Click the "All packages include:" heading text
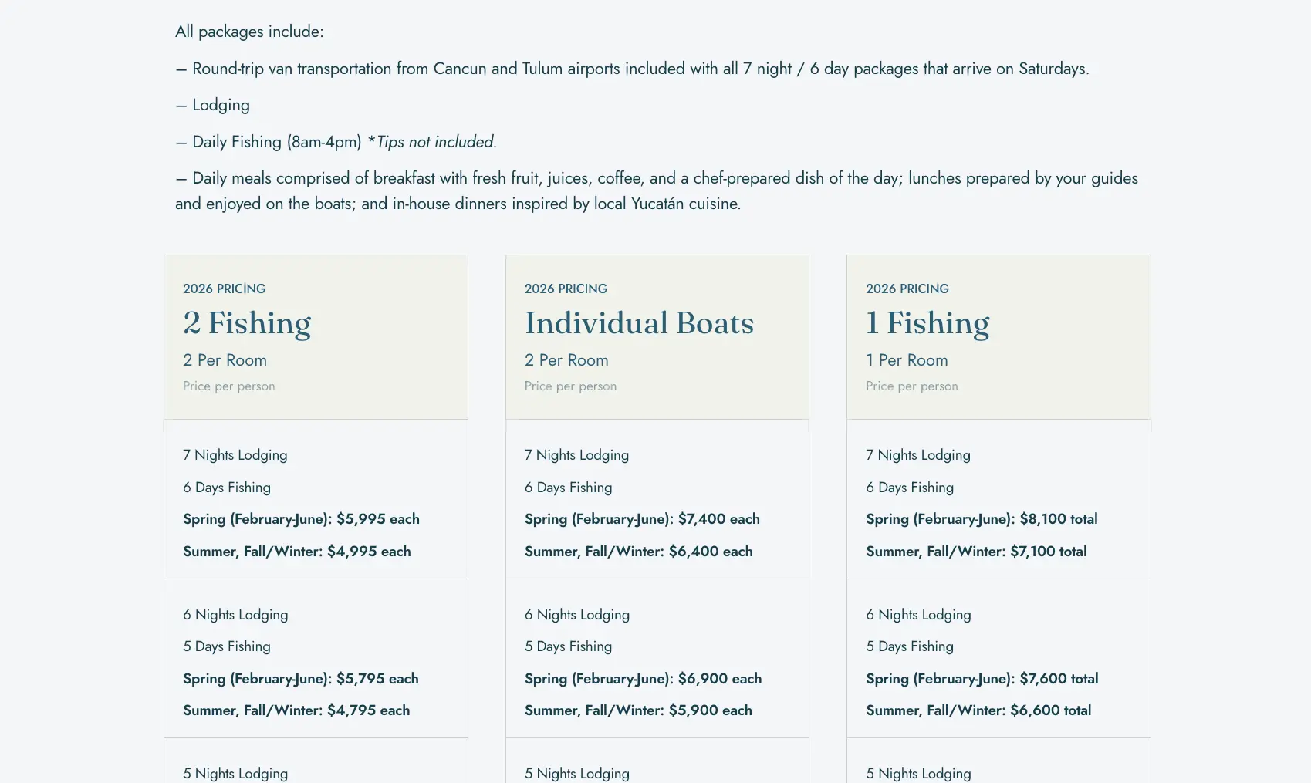1311x783 pixels. click(249, 32)
